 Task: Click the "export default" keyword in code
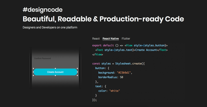(x=103, y=45)
